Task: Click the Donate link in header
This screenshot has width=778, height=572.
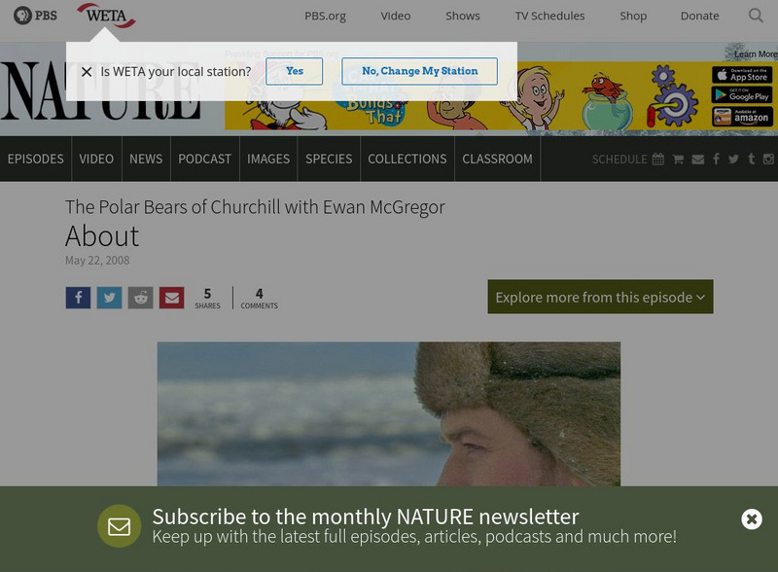Action: click(699, 16)
